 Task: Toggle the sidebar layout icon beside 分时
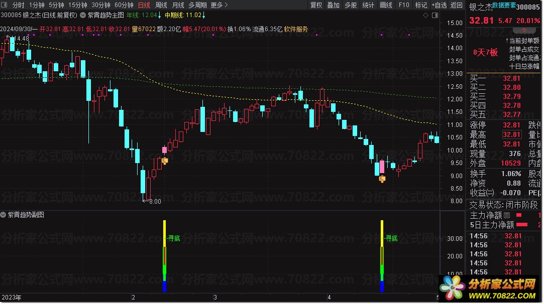point(4,5)
